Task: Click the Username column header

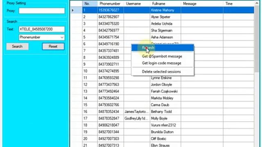Action: coord(137,4)
